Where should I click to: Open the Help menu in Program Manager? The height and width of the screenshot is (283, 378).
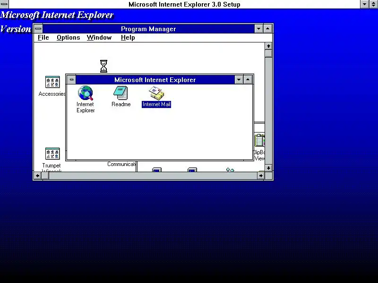click(x=128, y=38)
